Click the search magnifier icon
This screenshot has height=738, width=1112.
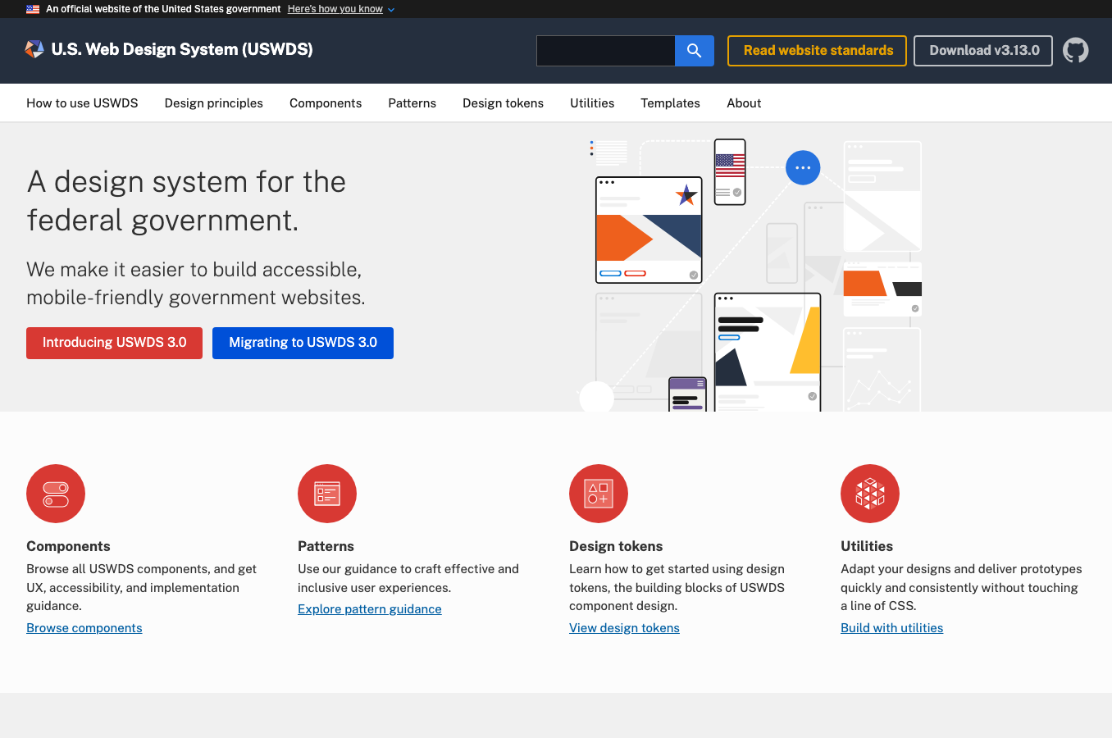(x=694, y=50)
